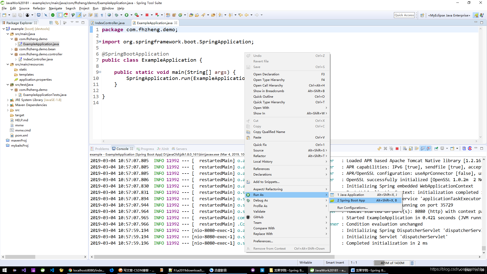The height and width of the screenshot is (274, 487).
Task: Click Remove All Terminated Launches icon
Action: click(391, 149)
